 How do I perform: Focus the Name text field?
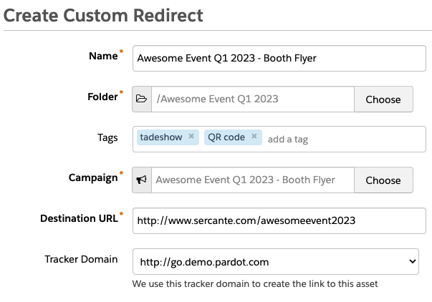[275, 59]
